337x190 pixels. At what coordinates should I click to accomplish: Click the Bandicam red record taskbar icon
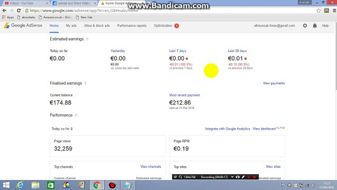click(x=112, y=185)
